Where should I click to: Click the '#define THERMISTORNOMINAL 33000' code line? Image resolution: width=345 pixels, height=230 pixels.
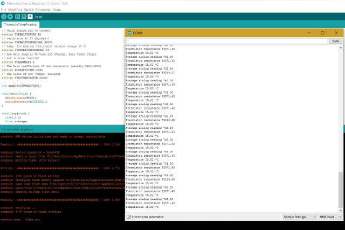click(27, 42)
